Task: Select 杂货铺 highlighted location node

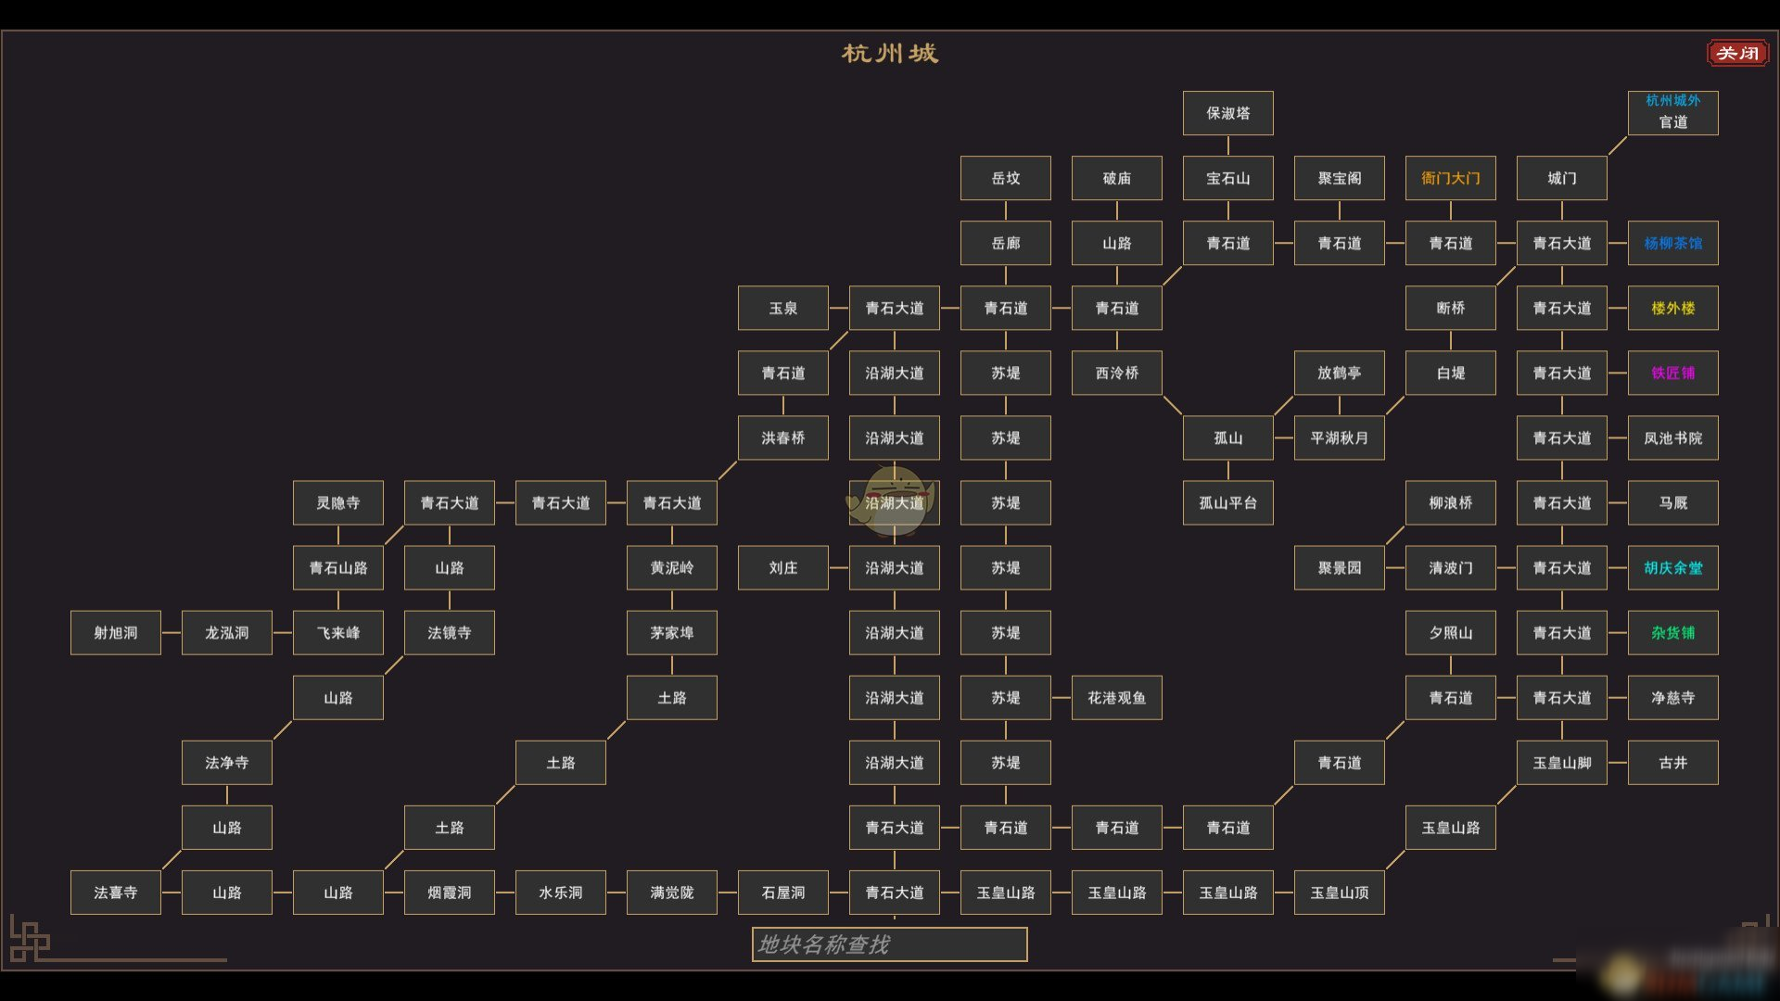Action: (1673, 632)
